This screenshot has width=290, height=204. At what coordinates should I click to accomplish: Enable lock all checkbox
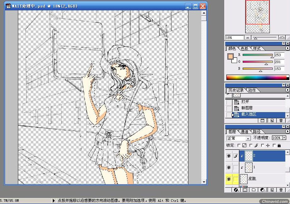tap(274, 146)
